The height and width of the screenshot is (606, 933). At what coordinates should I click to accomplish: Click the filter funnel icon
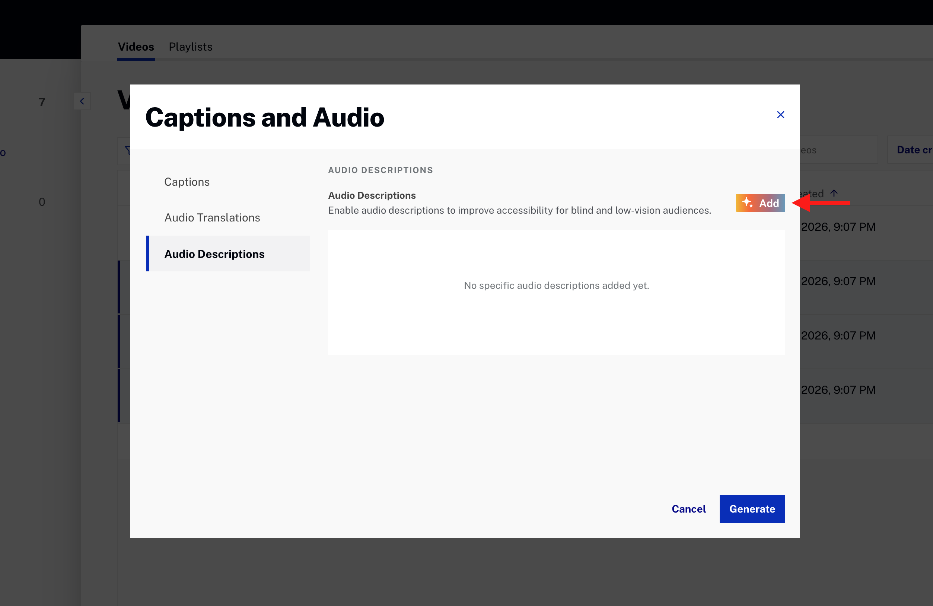coord(128,150)
